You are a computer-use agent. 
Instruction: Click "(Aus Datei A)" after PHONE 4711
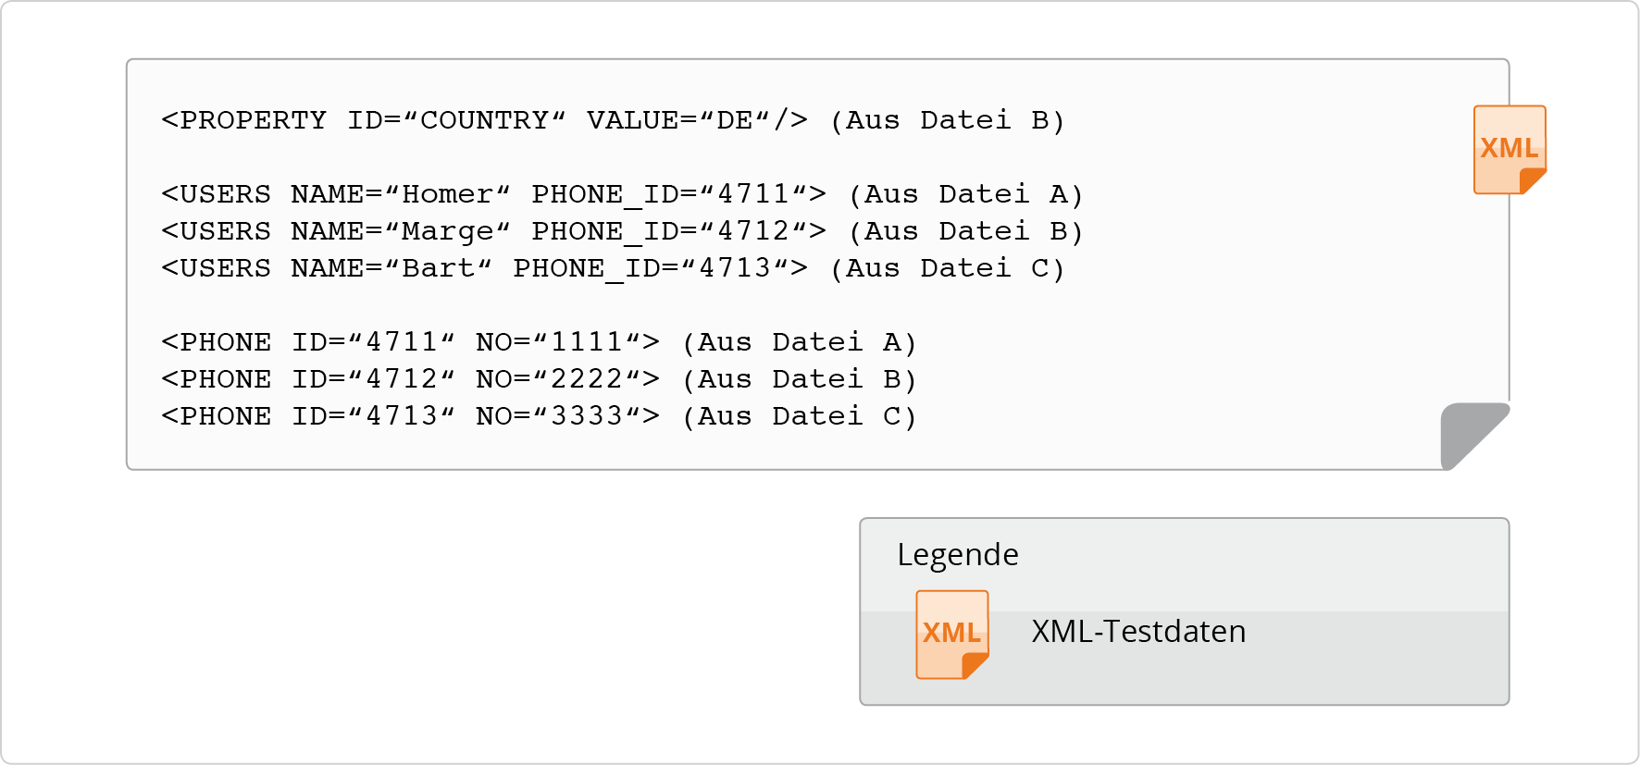[800, 342]
